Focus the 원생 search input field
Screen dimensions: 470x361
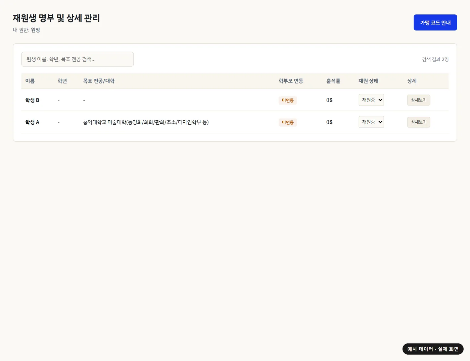(x=78, y=59)
